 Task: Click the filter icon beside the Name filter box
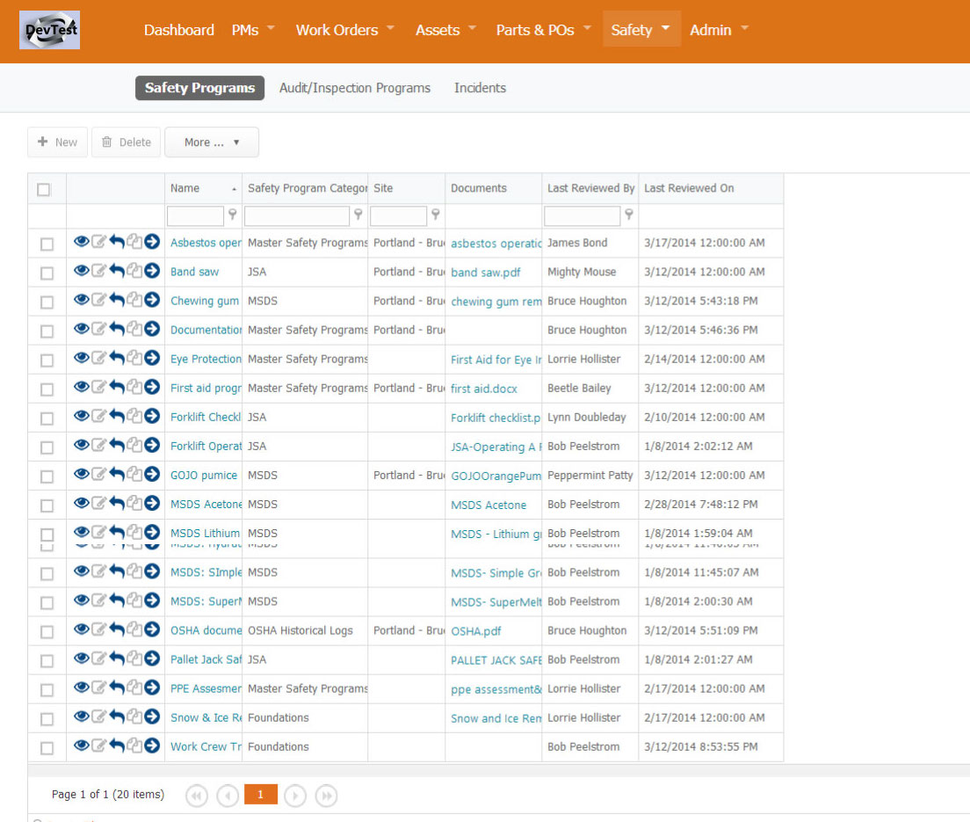click(233, 215)
